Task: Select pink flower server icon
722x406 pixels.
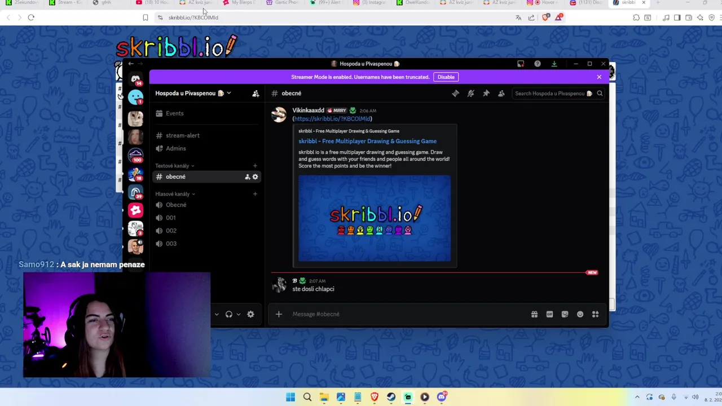Action: [135, 210]
